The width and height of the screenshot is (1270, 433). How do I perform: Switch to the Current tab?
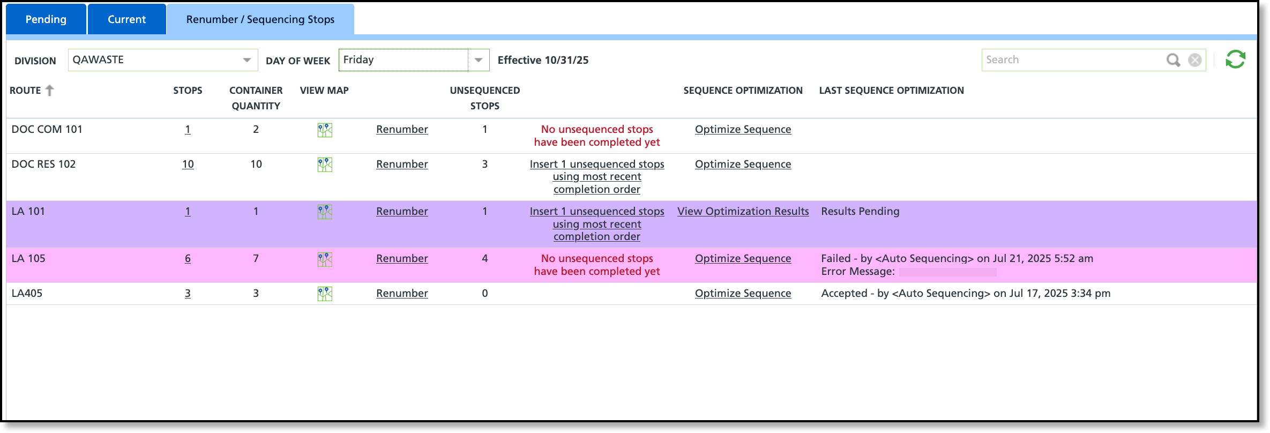tap(126, 19)
